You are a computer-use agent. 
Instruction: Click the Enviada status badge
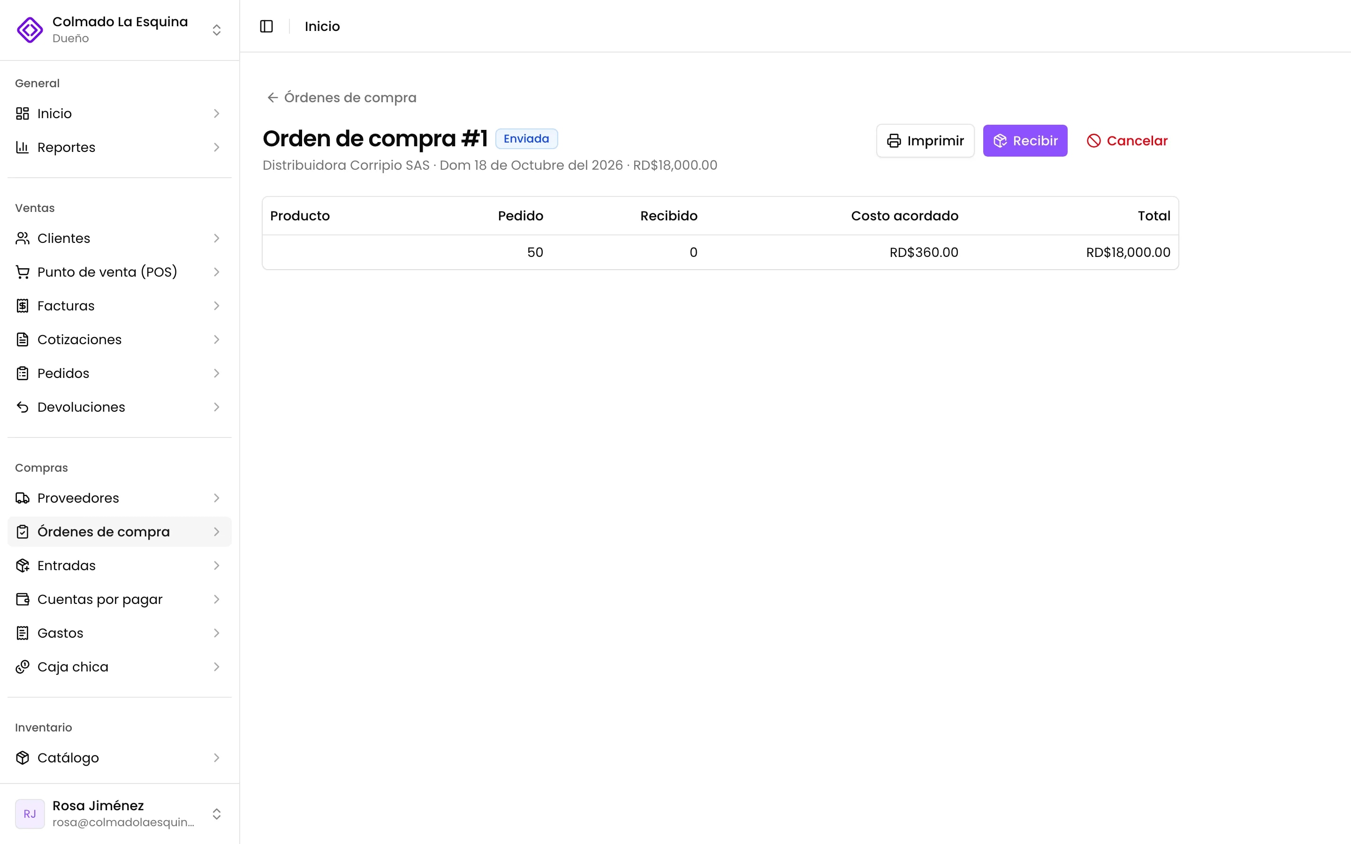(526, 138)
